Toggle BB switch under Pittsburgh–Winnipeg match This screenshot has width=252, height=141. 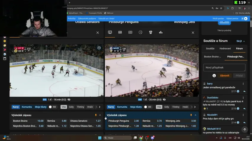(146, 107)
